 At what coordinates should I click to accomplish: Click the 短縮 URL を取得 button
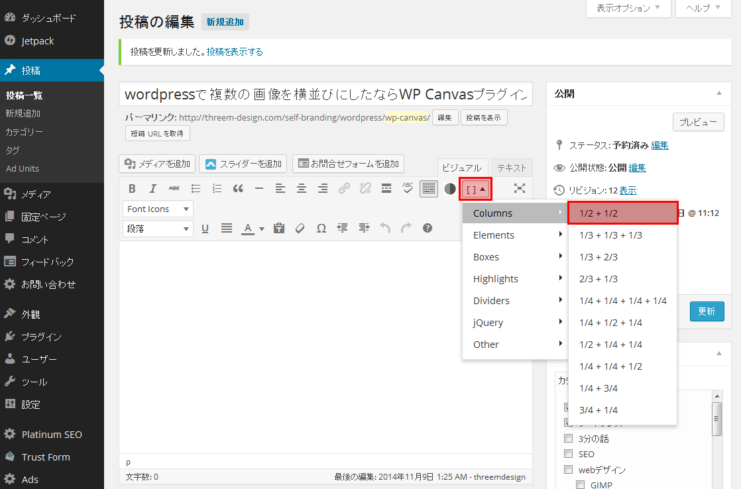coord(157,134)
